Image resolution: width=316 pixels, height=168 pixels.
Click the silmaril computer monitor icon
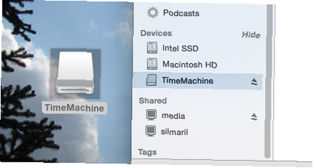(151, 131)
